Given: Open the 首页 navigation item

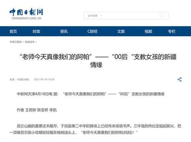Looking at the screenshot, I should coord(13,31).
